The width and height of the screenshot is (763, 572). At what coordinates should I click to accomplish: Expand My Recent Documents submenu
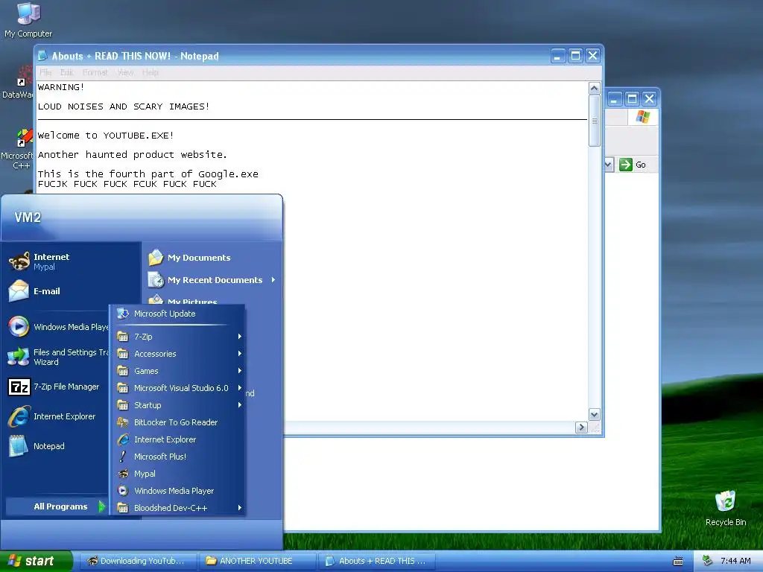tap(212, 280)
